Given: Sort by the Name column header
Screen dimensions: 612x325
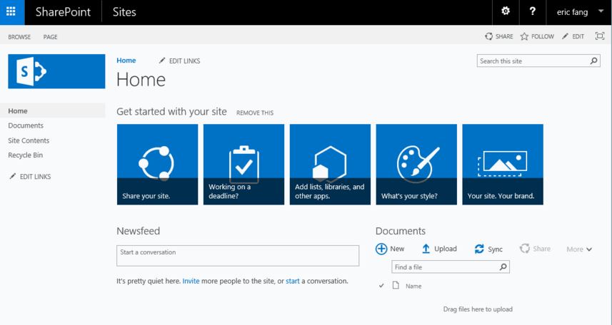Looking at the screenshot, I should [413, 286].
